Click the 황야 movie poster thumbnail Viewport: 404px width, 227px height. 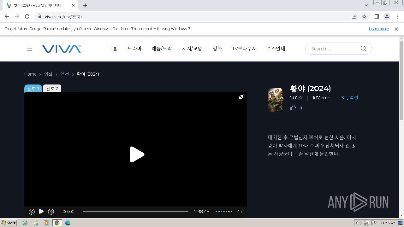coord(276,100)
